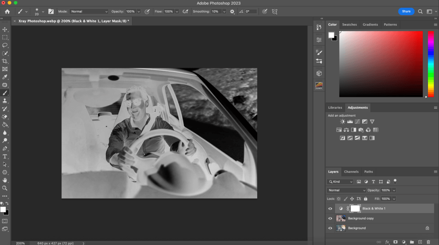This screenshot has width=439, height=245.
Task: Open the brush Mode dropdown
Action: pyautogui.click(x=89, y=11)
